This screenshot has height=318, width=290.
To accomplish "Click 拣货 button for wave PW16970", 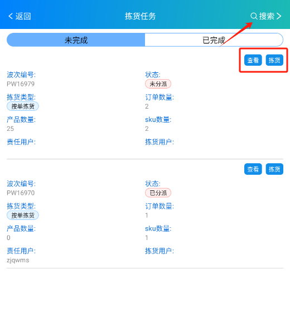I will pos(274,169).
